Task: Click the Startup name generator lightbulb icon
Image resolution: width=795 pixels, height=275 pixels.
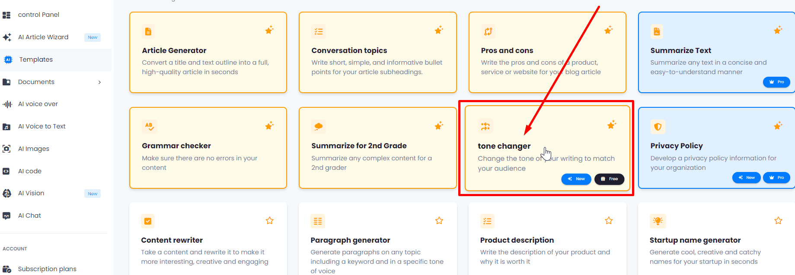Action: click(658, 221)
